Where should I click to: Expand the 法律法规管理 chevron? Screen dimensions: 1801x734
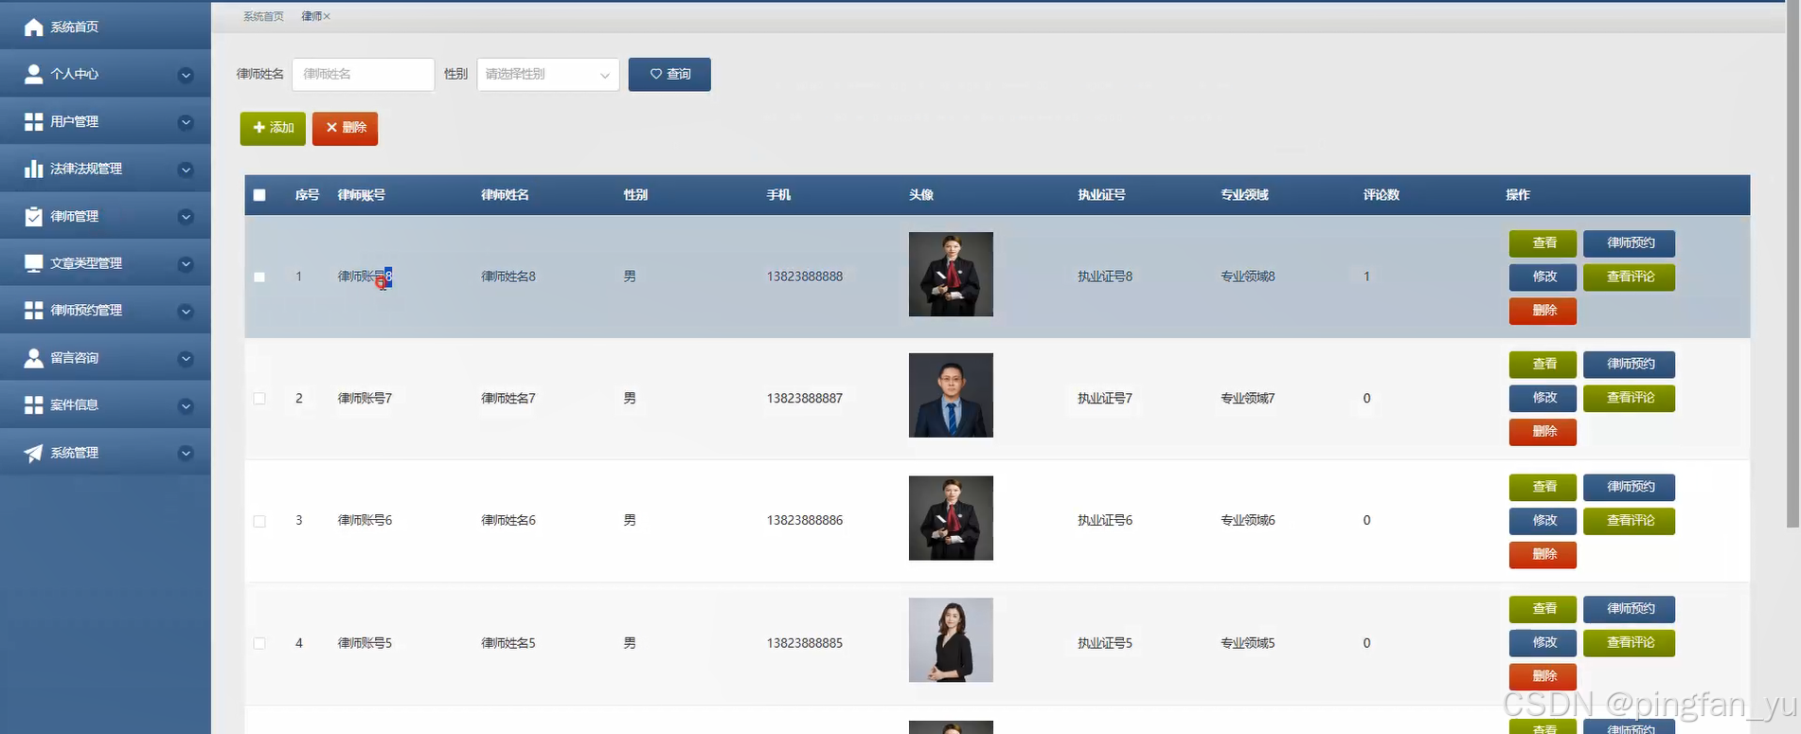click(186, 170)
